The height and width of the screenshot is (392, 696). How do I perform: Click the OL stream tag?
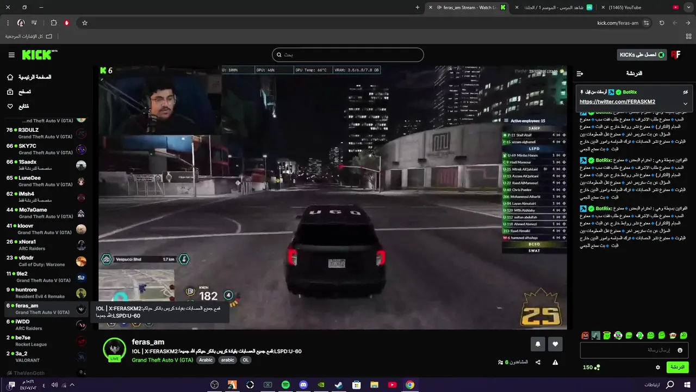(x=245, y=360)
